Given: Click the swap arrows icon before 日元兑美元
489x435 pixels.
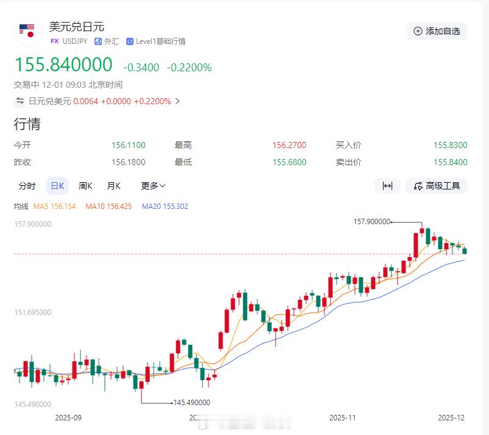Looking at the screenshot, I should point(20,101).
